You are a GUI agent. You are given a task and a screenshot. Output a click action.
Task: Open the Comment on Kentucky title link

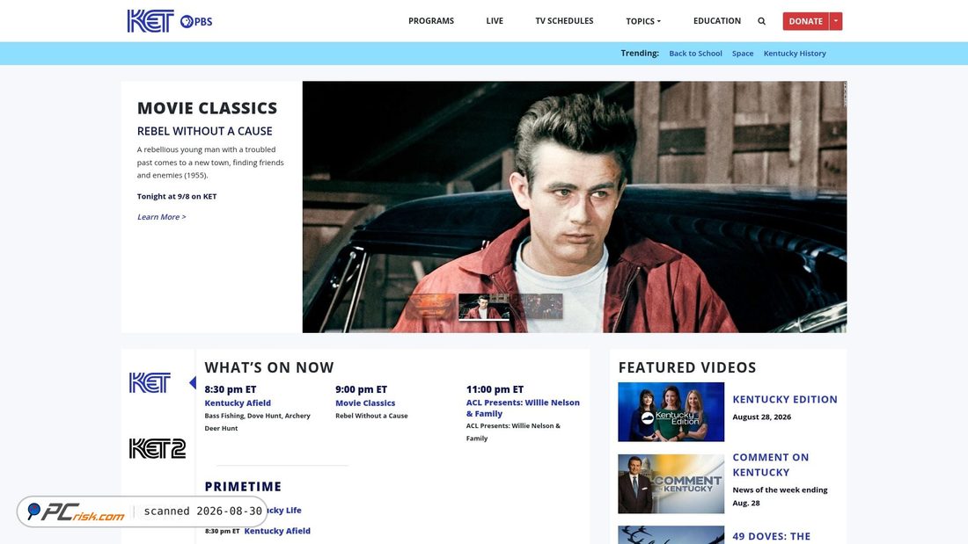pyautogui.click(x=771, y=464)
